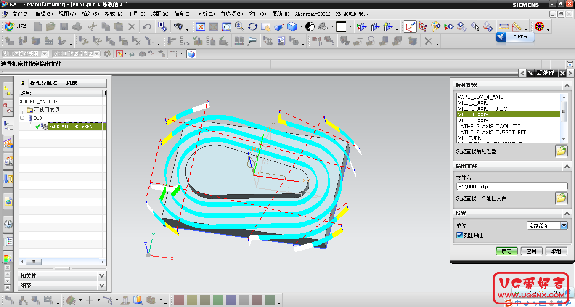The width and height of the screenshot is (575, 307).
Task: Click the colorful wheel icon in toolbar
Action: (539, 27)
